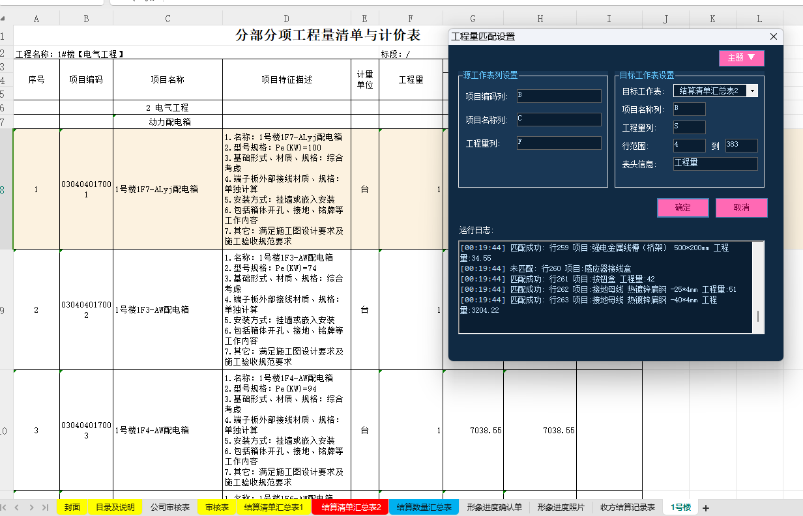Expand the 目标工作表 combo box arrow
803x516 pixels.
752,91
